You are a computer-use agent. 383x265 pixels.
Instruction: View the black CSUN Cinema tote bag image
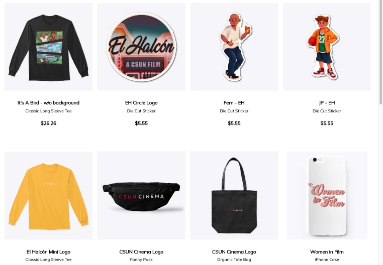point(234,195)
